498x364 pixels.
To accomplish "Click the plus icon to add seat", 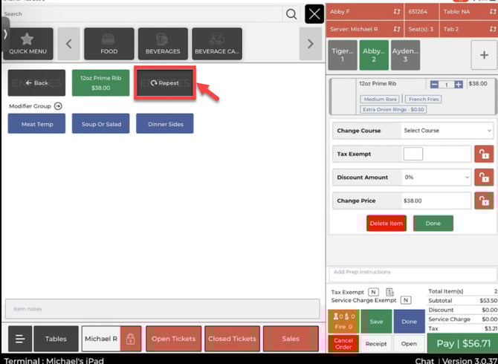I will (485, 56).
